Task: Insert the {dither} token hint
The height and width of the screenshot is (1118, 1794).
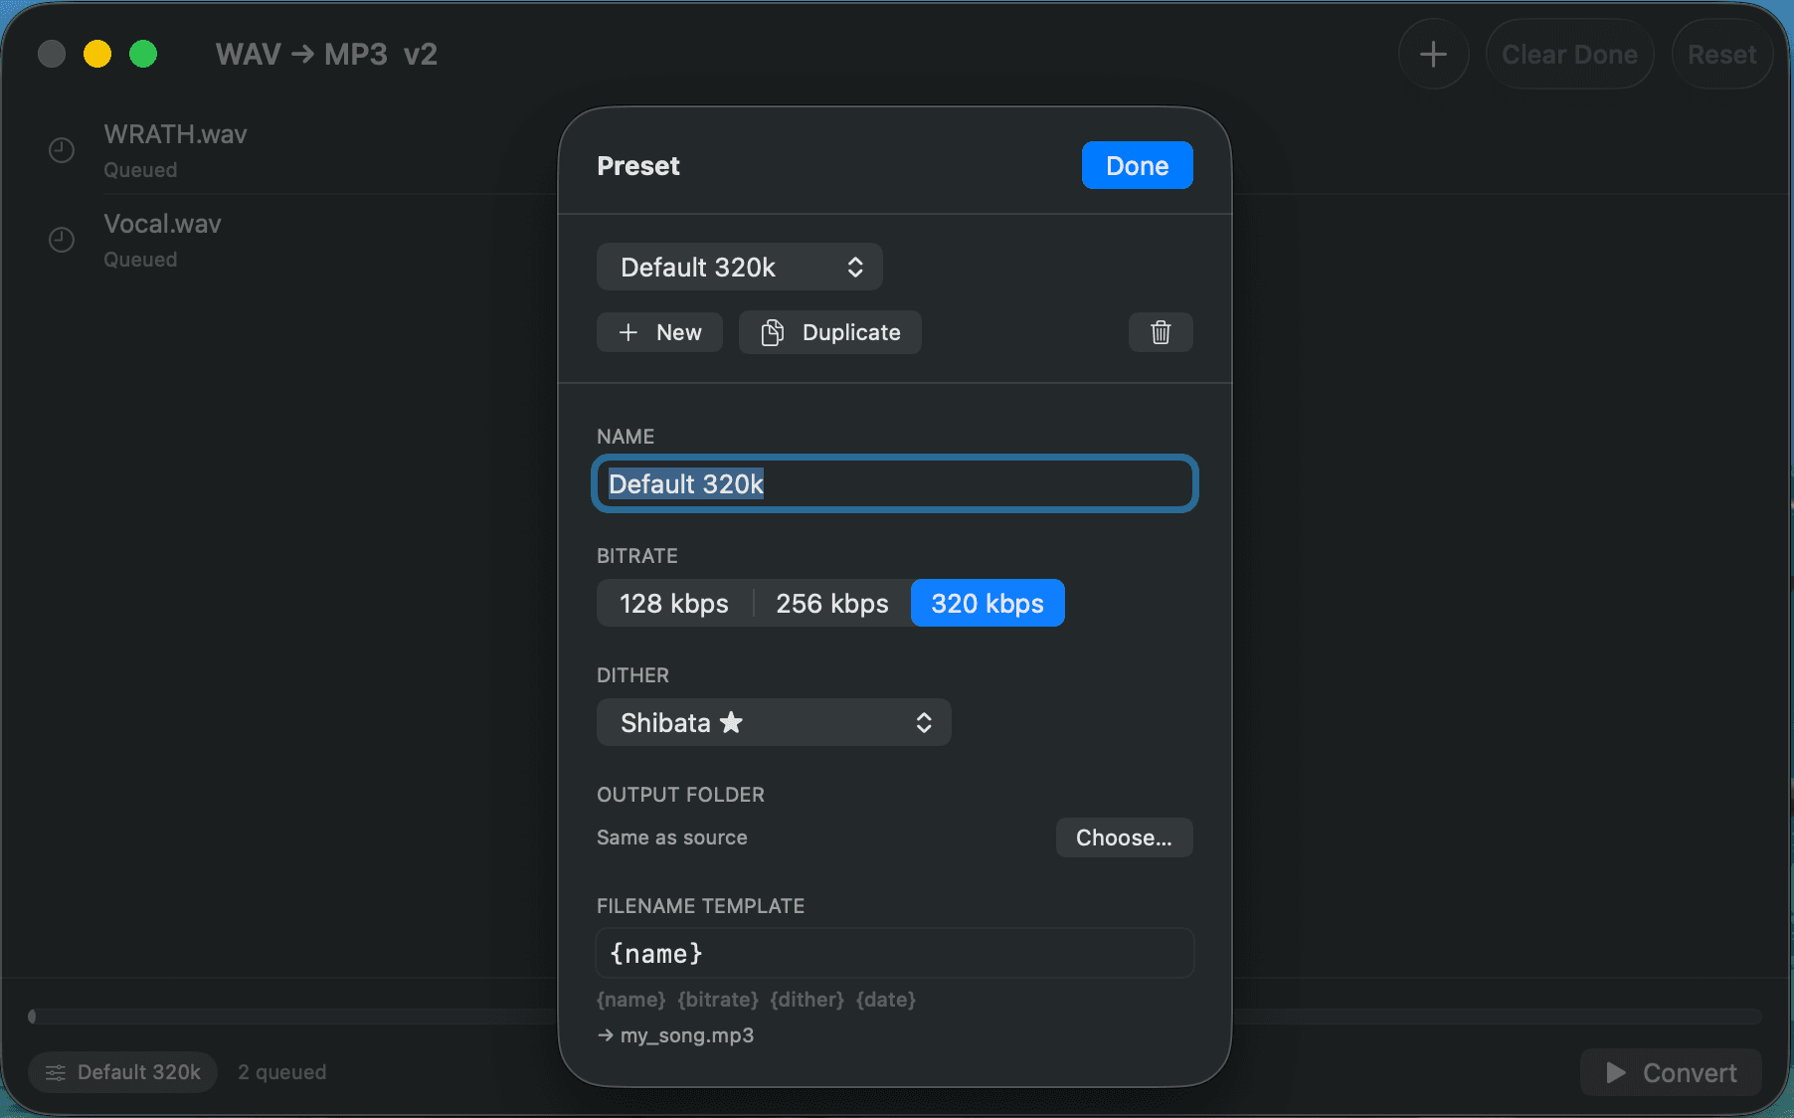Action: point(807,999)
